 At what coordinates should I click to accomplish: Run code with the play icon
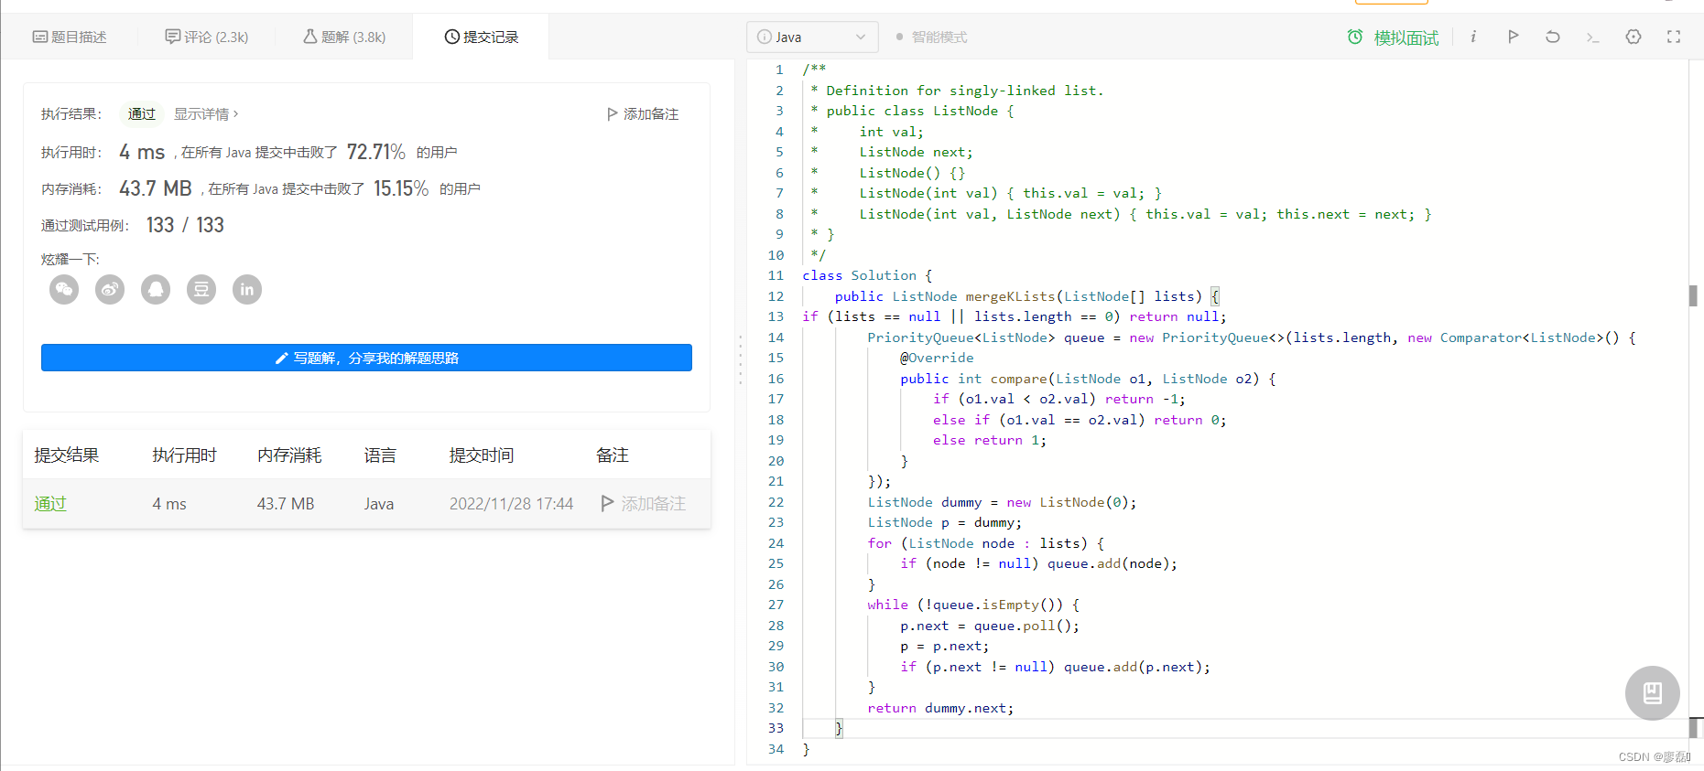coord(1514,37)
